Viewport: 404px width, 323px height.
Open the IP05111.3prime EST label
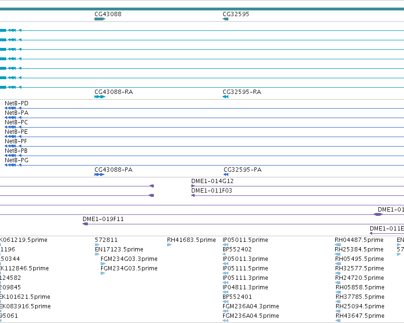pyautogui.click(x=245, y=278)
